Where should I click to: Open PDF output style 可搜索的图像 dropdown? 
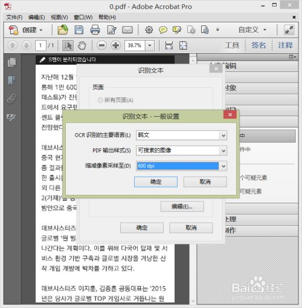(x=223, y=151)
